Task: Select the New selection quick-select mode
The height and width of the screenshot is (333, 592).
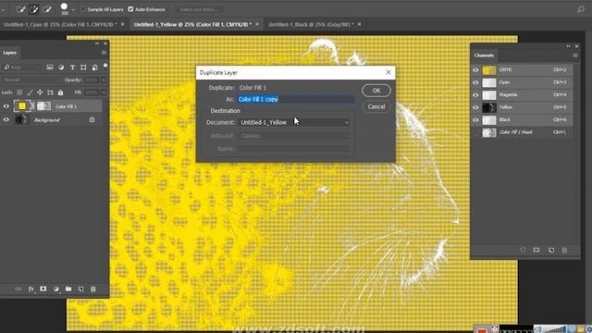Action: tap(20, 9)
